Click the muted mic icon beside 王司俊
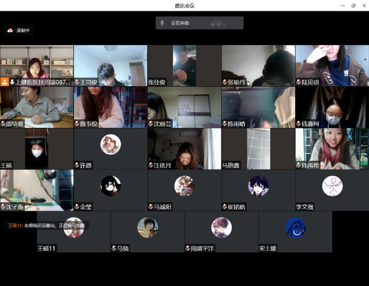This screenshot has height=286, width=369. coord(77,83)
